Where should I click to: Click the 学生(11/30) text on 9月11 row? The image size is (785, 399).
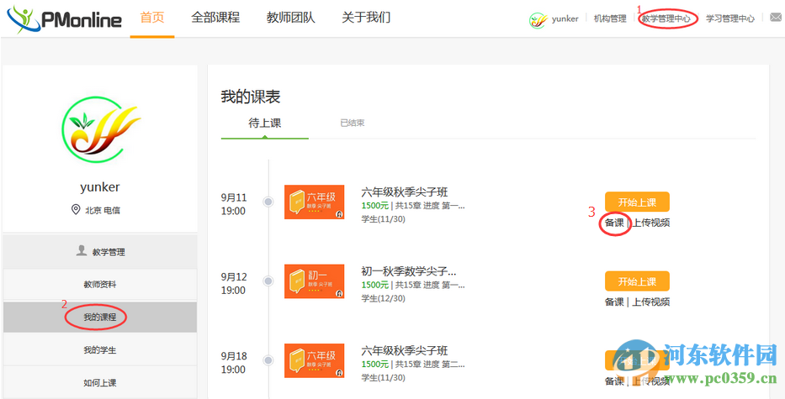click(x=384, y=219)
